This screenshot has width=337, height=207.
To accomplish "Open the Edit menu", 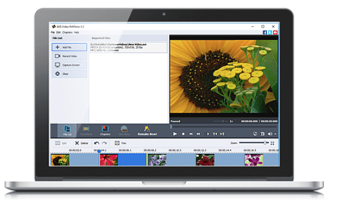I will (59, 32).
